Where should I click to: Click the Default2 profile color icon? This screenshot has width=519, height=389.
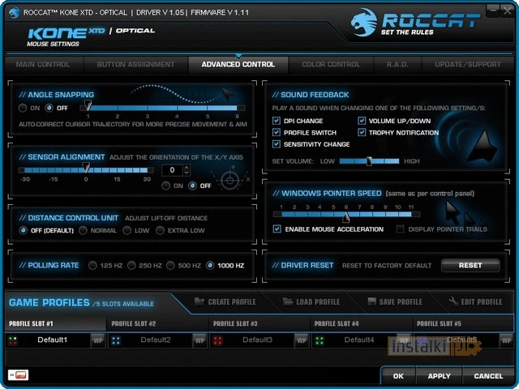pyautogui.click(x=116, y=340)
